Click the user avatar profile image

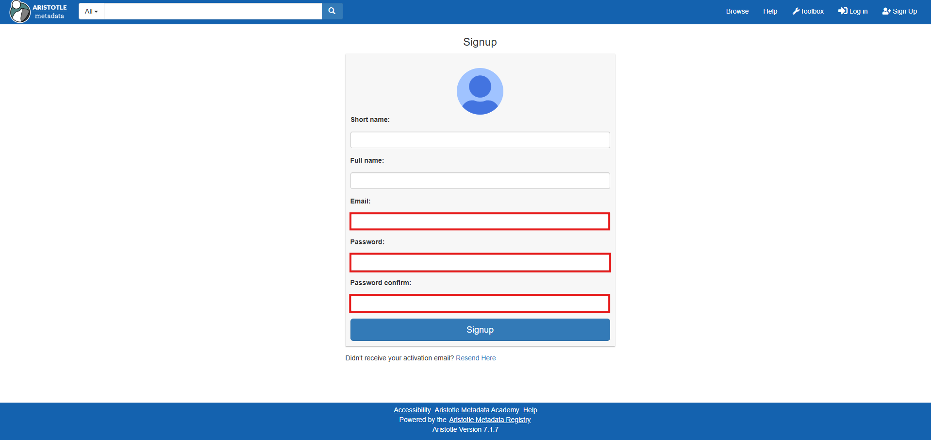click(480, 91)
